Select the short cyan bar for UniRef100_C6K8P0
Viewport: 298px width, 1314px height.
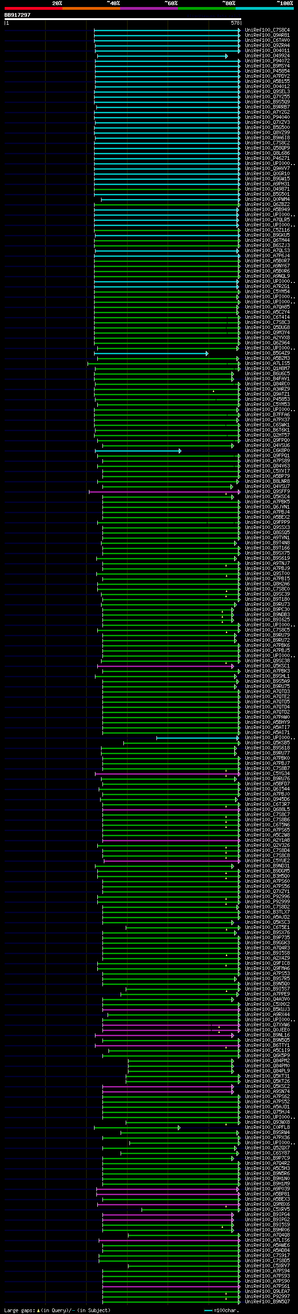point(138,451)
